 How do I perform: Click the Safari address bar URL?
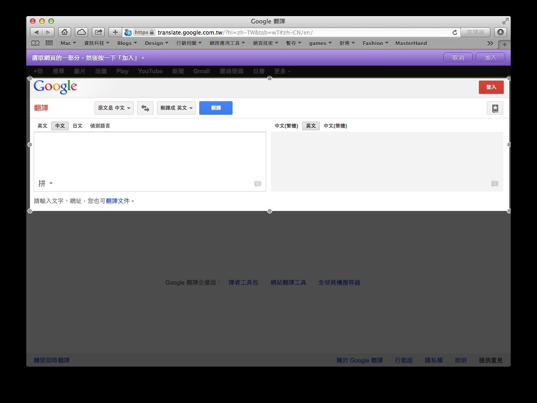tap(235, 33)
